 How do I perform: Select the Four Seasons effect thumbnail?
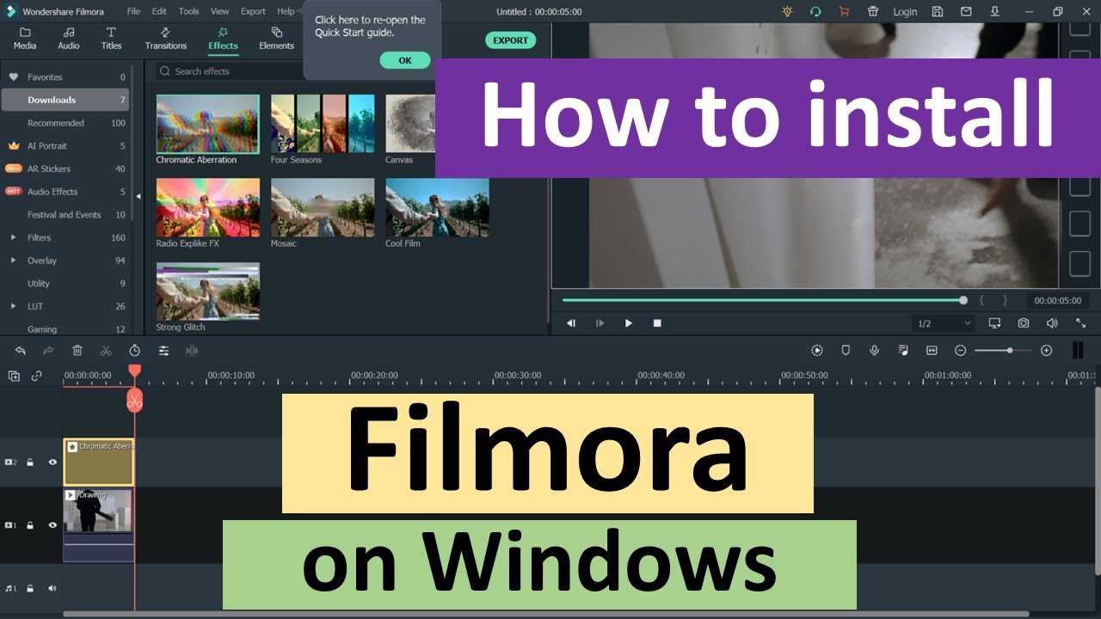(323, 124)
